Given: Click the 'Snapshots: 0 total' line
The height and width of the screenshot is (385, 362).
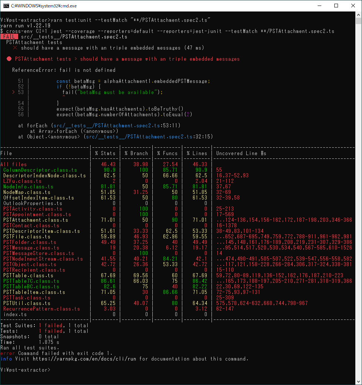Looking at the screenshot, I should [30, 337].
